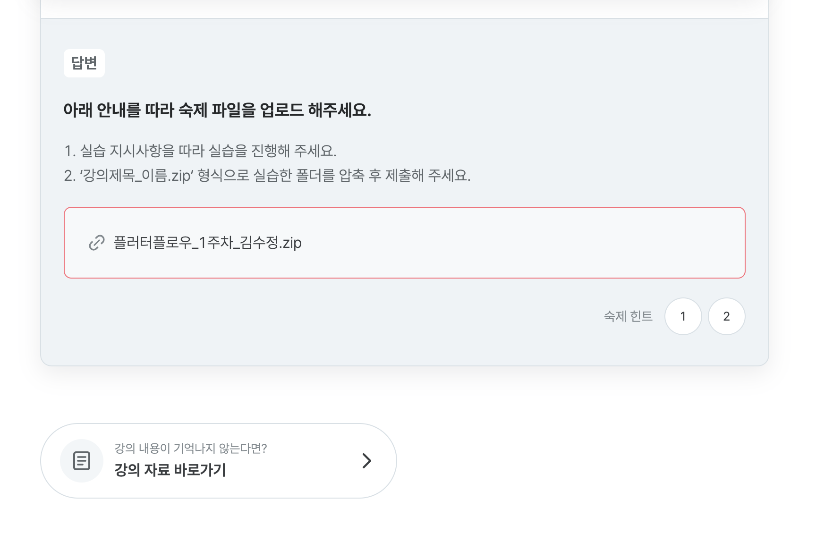Viewport: 816px width, 559px height.
Task: Click empty space inside the red-bordered upload box
Action: pos(519,243)
